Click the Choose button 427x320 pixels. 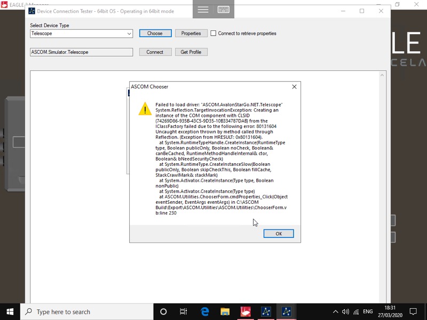click(155, 33)
